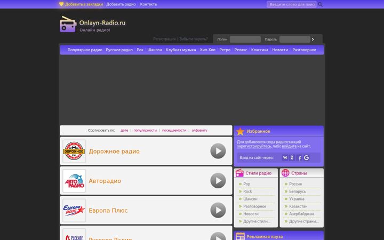Click the Избранное star icon
Viewport: 384px width, 240px height.
click(240, 131)
